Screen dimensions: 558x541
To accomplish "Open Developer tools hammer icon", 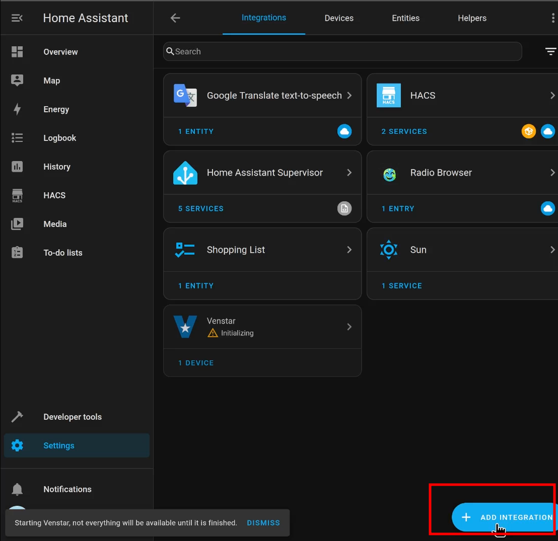I will pyautogui.click(x=17, y=417).
